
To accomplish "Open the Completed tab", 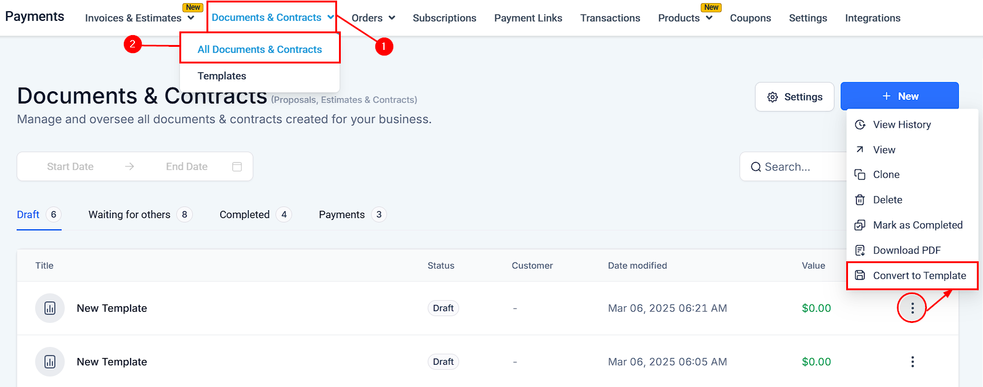I will pyautogui.click(x=245, y=214).
